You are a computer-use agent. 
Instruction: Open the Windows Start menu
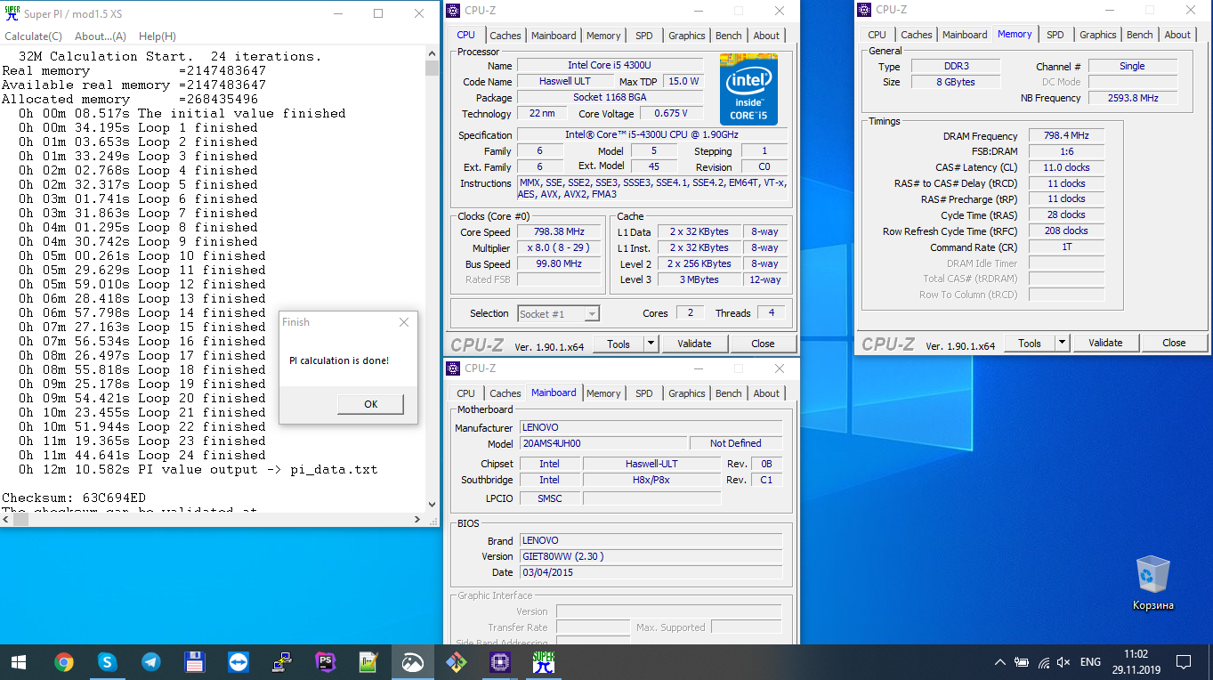[18, 662]
